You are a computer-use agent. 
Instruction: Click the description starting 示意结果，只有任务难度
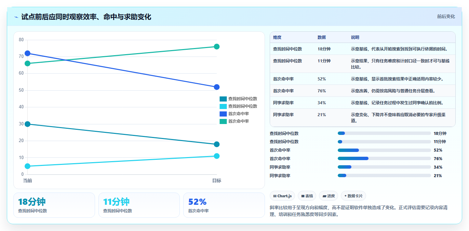pyautogui.click(x=400, y=64)
